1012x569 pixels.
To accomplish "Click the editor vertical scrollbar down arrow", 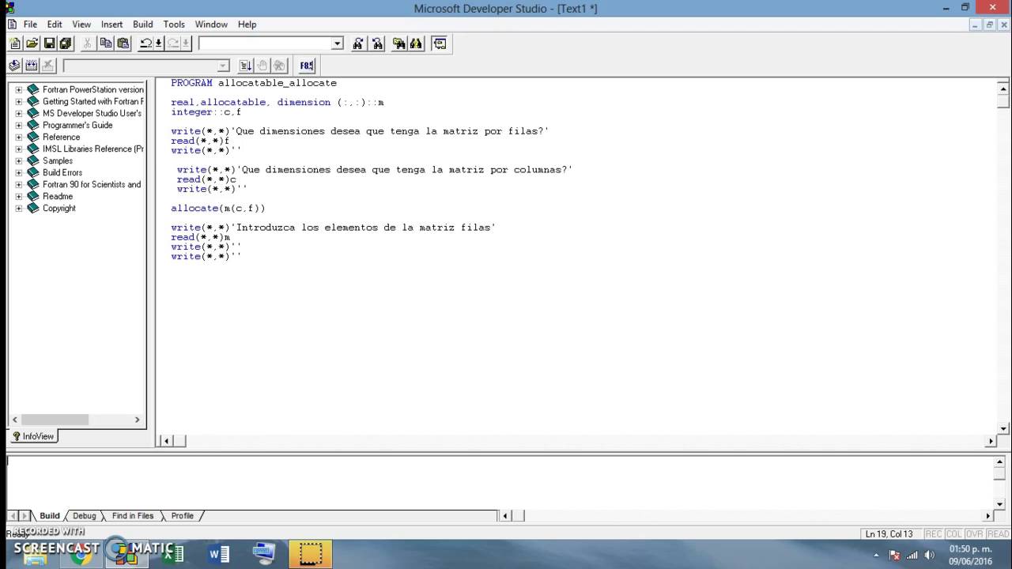I will (x=1003, y=429).
